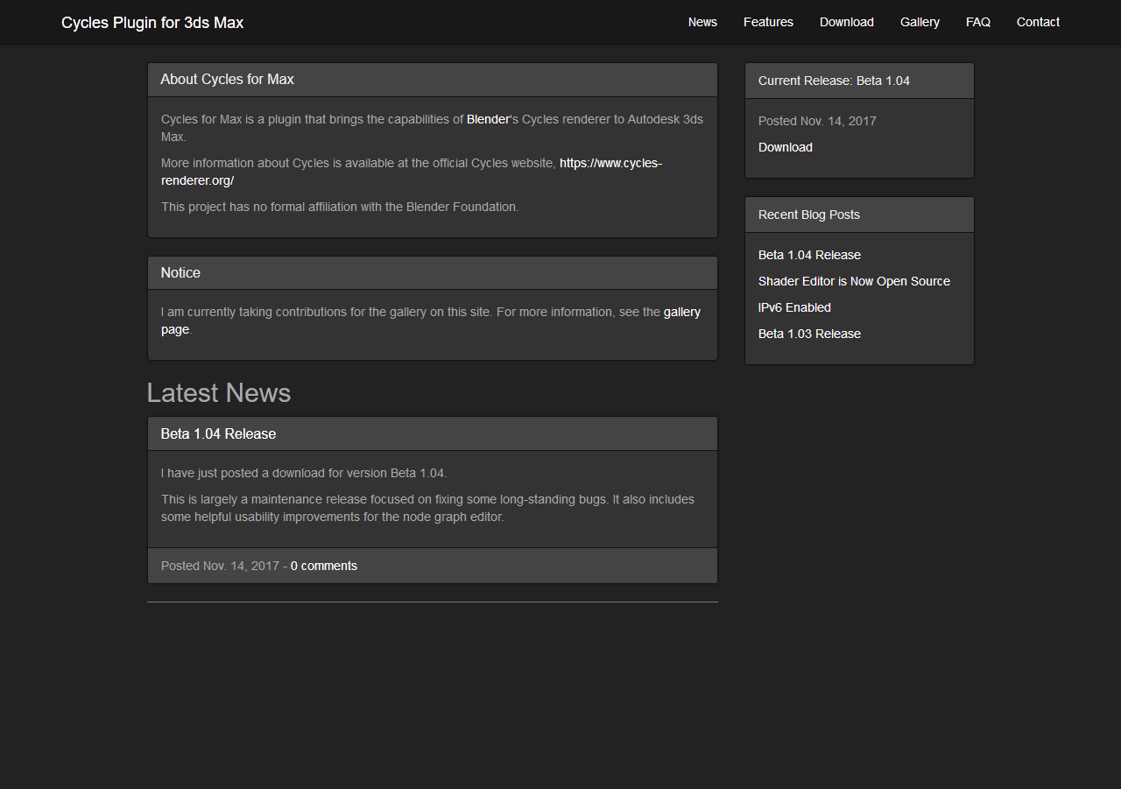
Task: Read Shader Editor is Now Open Source post
Action: click(x=854, y=281)
